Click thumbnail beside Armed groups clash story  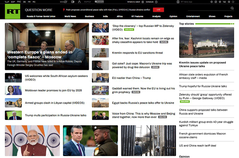13,103
